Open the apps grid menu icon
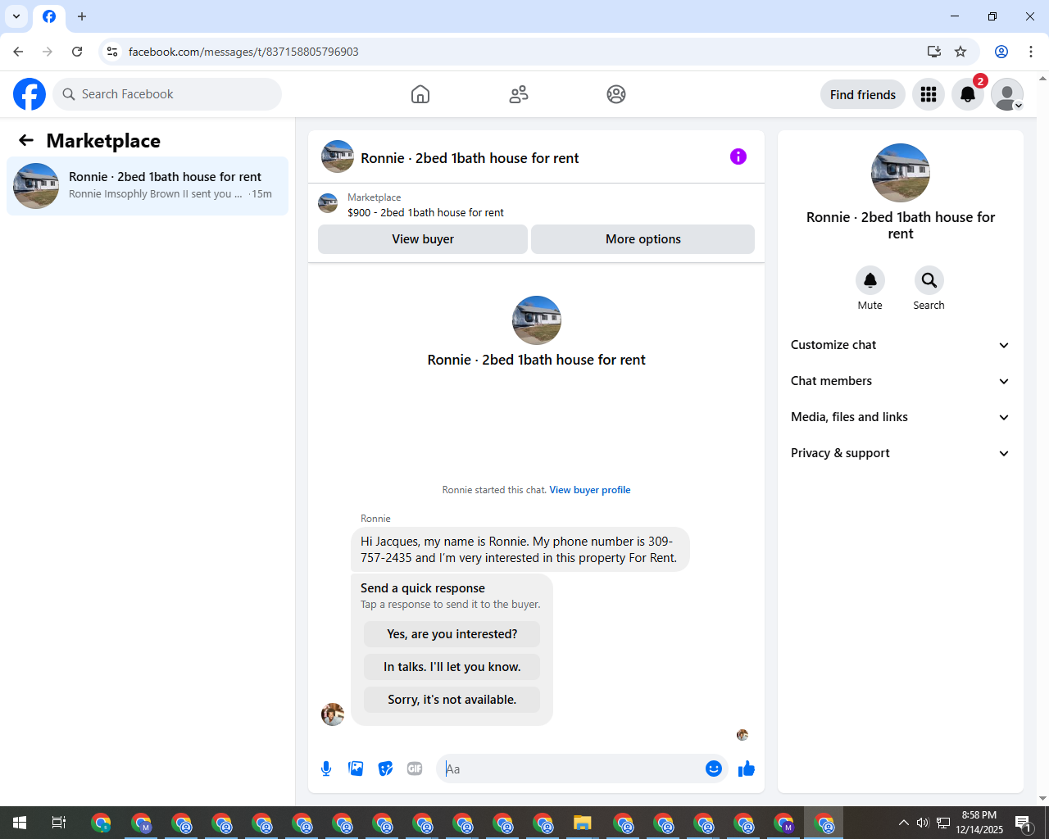Image resolution: width=1049 pixels, height=839 pixels. tap(929, 94)
